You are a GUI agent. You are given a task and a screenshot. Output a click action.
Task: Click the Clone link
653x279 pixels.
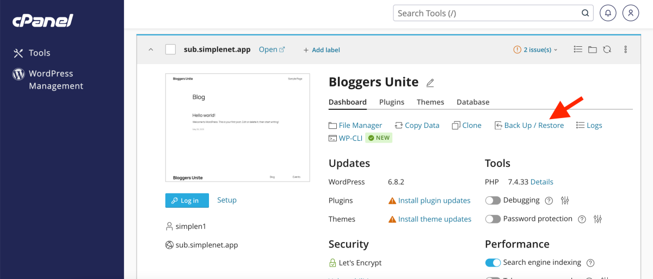(467, 125)
